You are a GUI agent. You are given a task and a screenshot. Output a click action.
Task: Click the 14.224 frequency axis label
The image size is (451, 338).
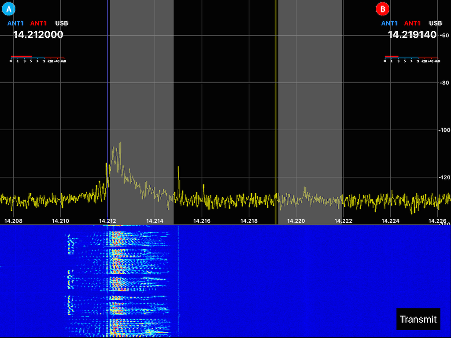click(391, 221)
